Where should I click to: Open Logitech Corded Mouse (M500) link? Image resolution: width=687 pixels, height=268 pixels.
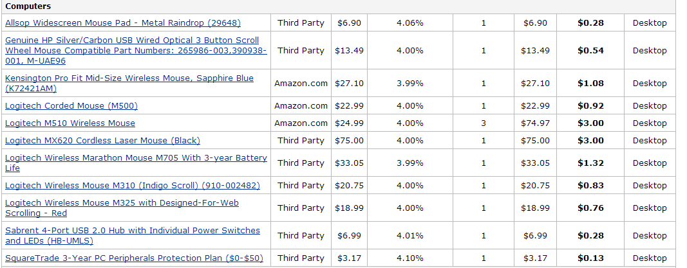[x=71, y=106]
